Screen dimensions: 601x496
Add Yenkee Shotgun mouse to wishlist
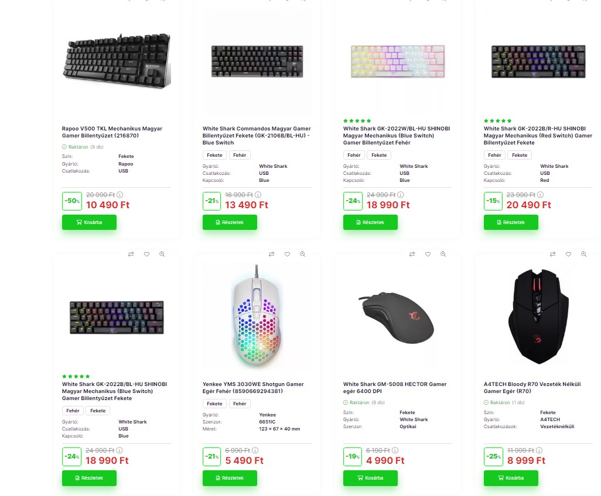tap(287, 254)
